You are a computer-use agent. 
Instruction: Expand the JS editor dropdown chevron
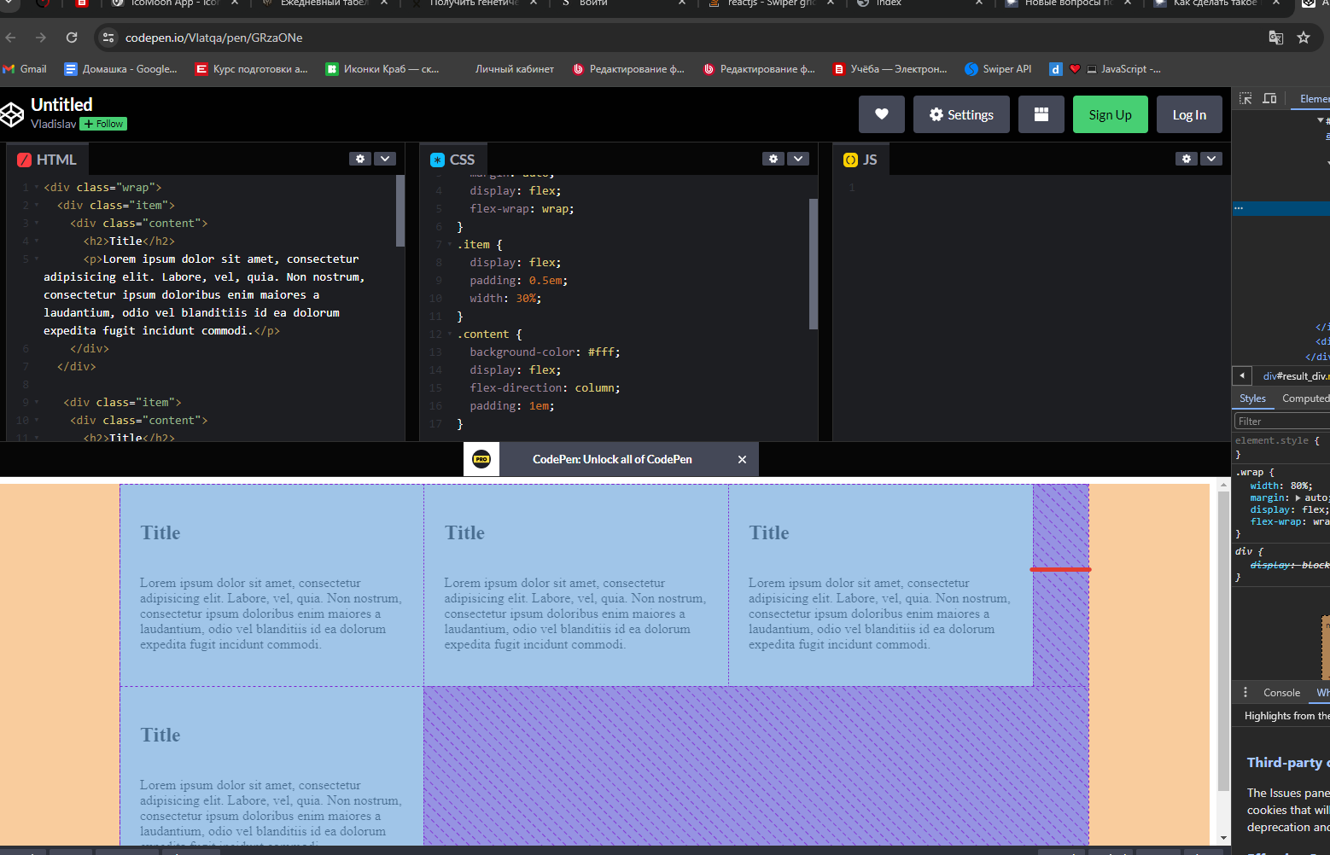1211,159
